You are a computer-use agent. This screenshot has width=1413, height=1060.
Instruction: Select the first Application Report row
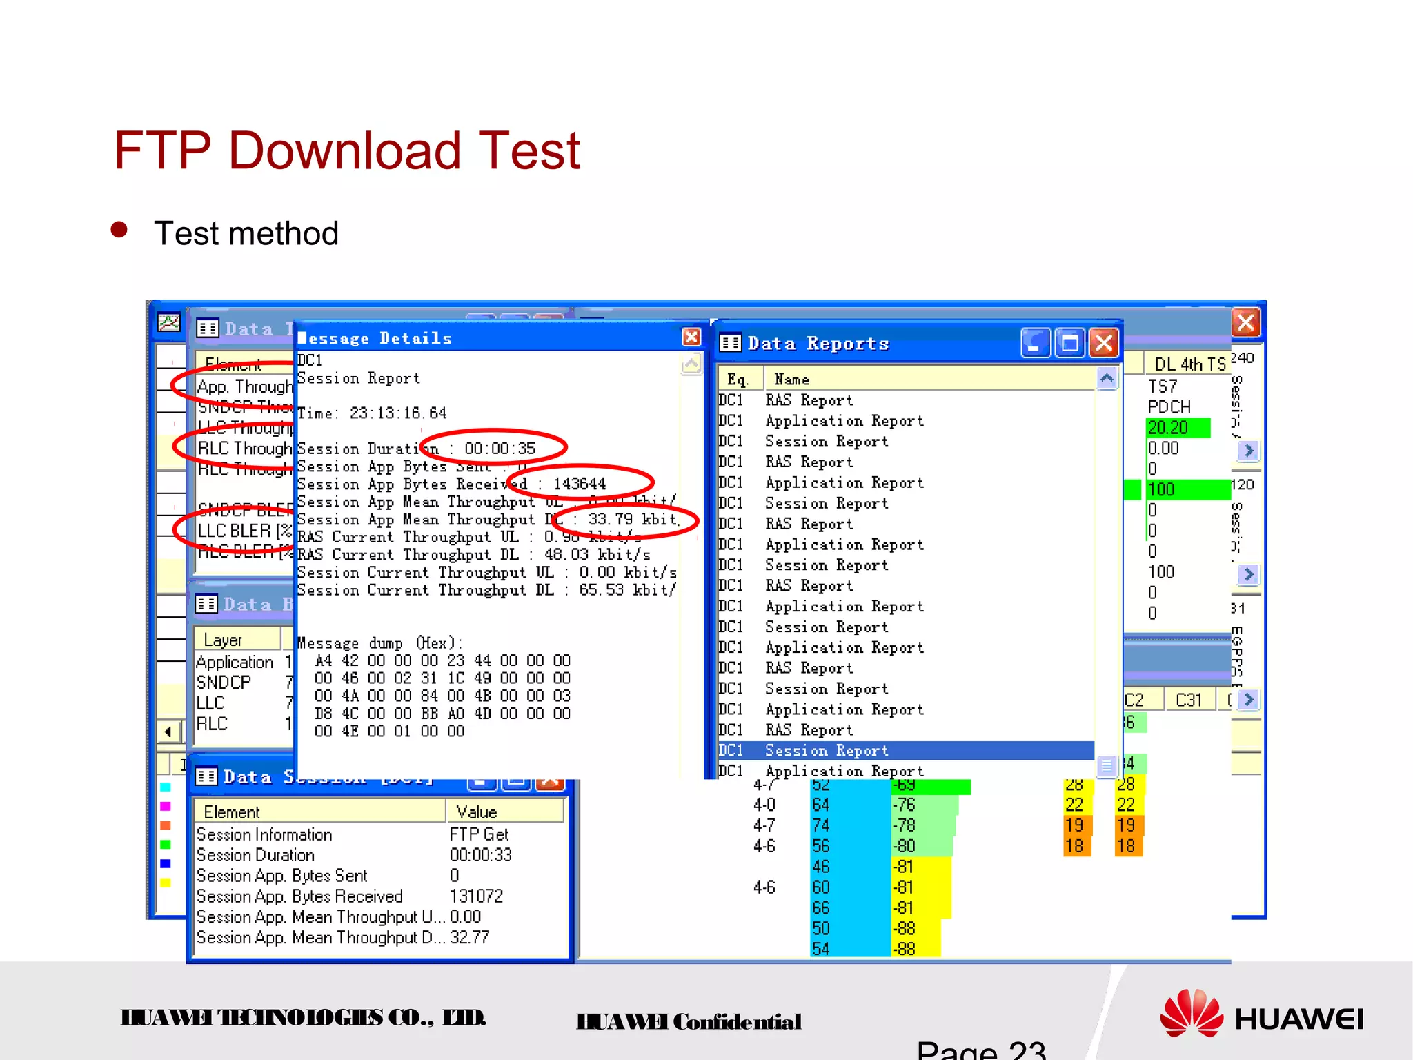pyautogui.click(x=906, y=421)
